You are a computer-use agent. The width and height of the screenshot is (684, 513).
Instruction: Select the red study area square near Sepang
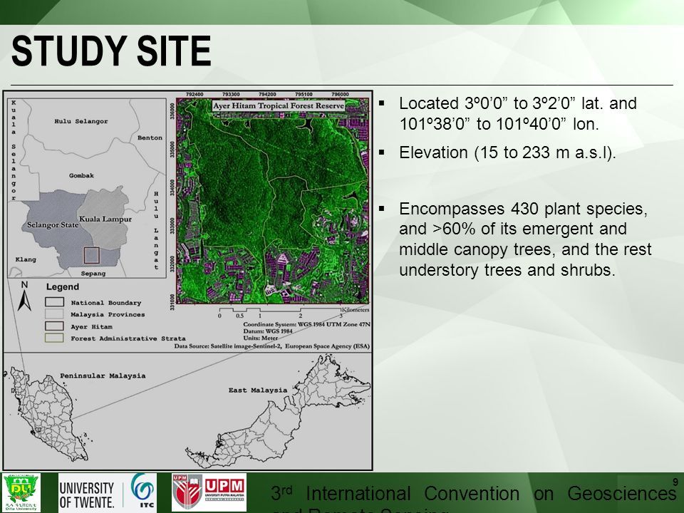92,255
